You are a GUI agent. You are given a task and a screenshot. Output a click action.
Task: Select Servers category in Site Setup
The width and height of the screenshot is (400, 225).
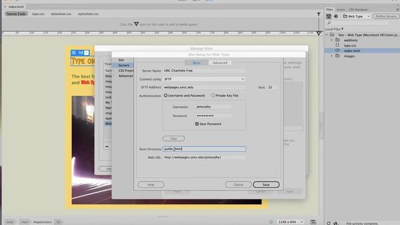click(124, 65)
